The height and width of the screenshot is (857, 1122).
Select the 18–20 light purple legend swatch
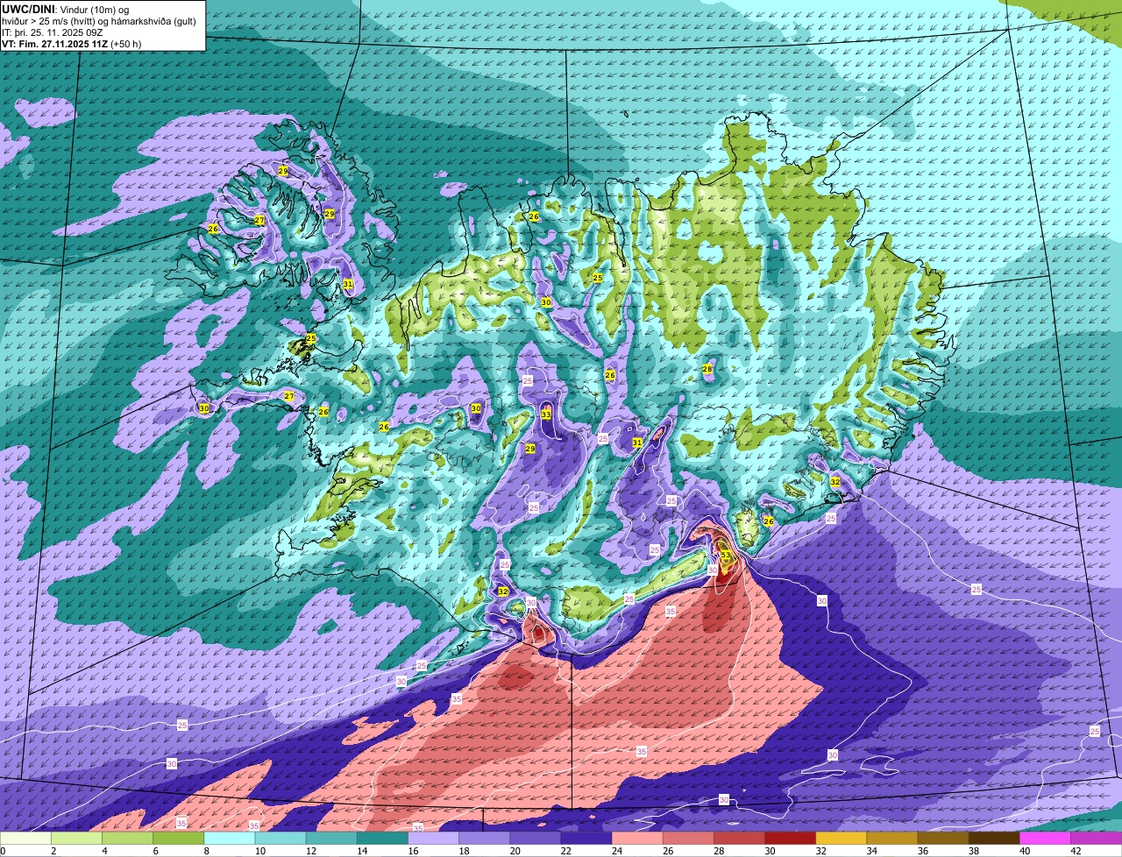(x=484, y=839)
